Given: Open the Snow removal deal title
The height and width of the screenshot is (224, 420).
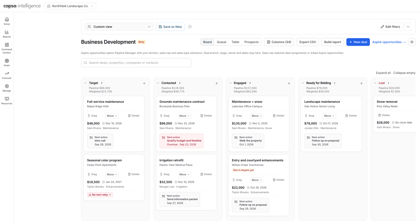Looking at the screenshot, I should pos(387,102).
